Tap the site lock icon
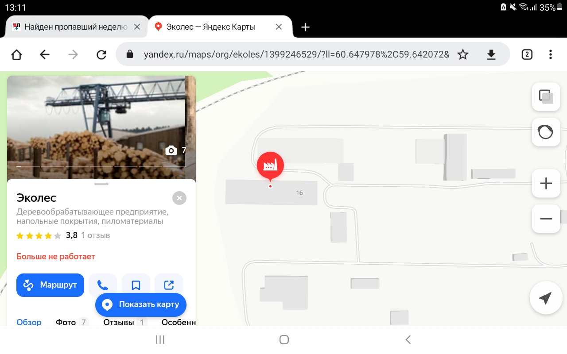This screenshot has height=354, width=567. pos(130,54)
